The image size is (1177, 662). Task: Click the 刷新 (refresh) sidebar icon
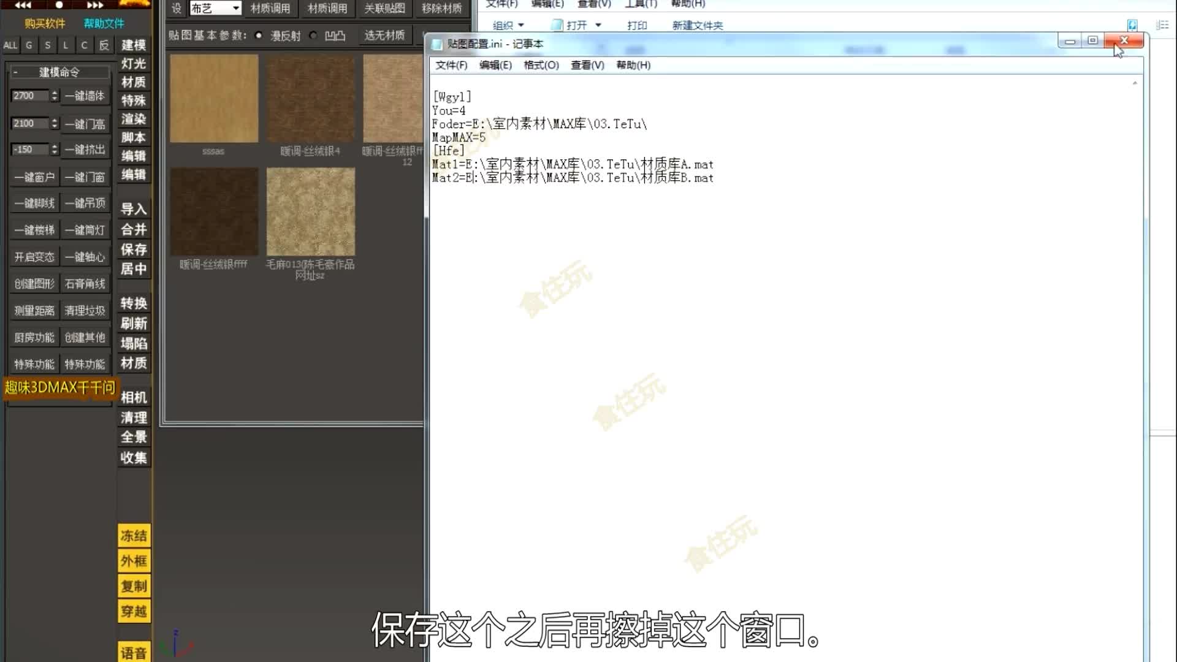pyautogui.click(x=134, y=323)
